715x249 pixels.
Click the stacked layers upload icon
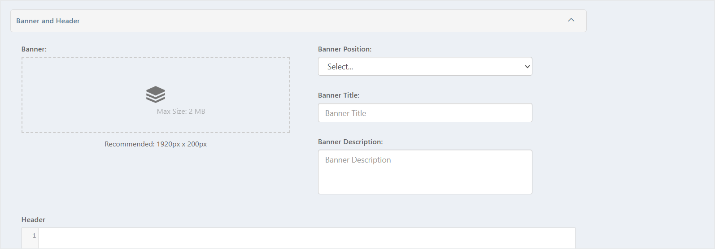[156, 94]
